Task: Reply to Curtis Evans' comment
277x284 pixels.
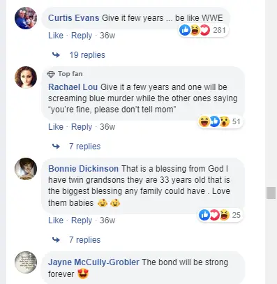Action: point(82,36)
